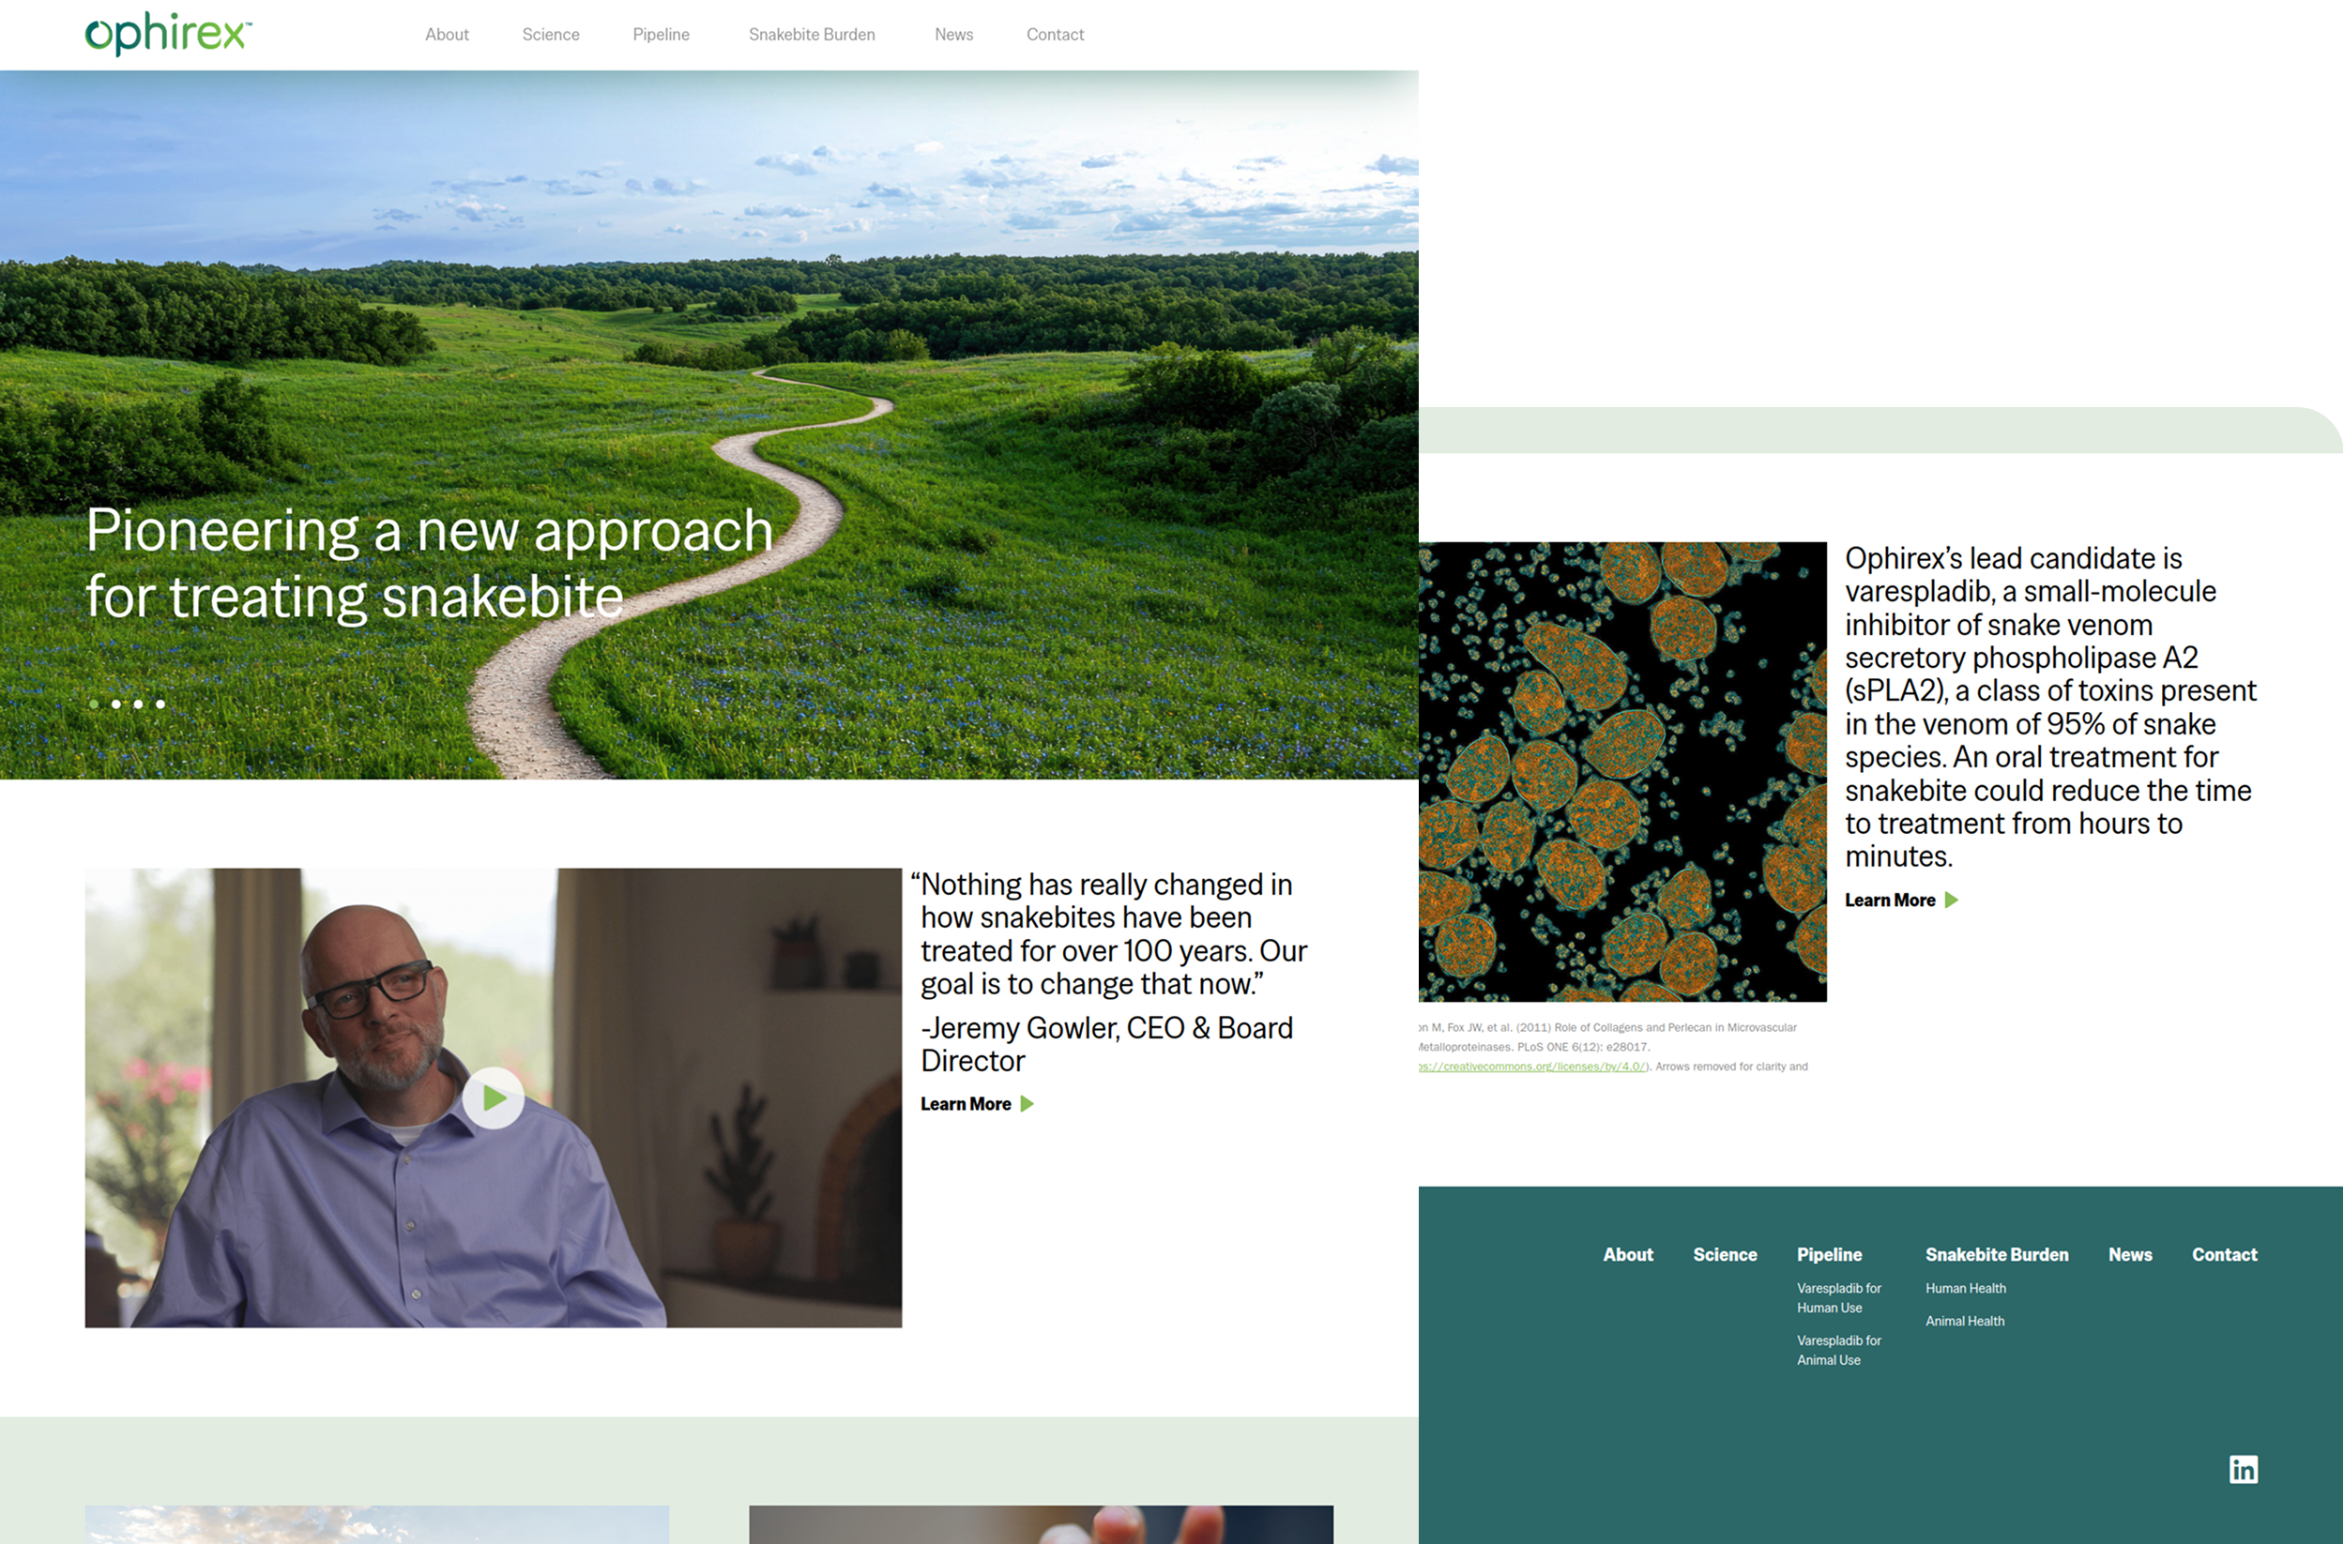Viewport: 2344px width, 1544px height.
Task: Open the Science page from top navigation
Action: [x=551, y=35]
